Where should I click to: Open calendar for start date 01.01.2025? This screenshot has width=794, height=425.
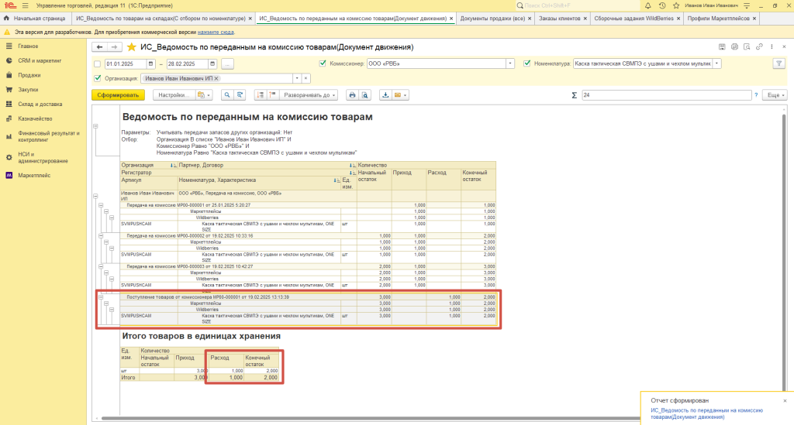click(150, 63)
